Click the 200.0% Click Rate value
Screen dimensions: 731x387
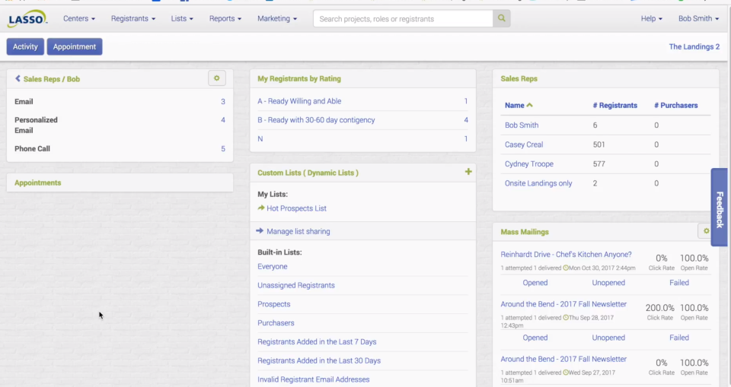tap(659, 308)
